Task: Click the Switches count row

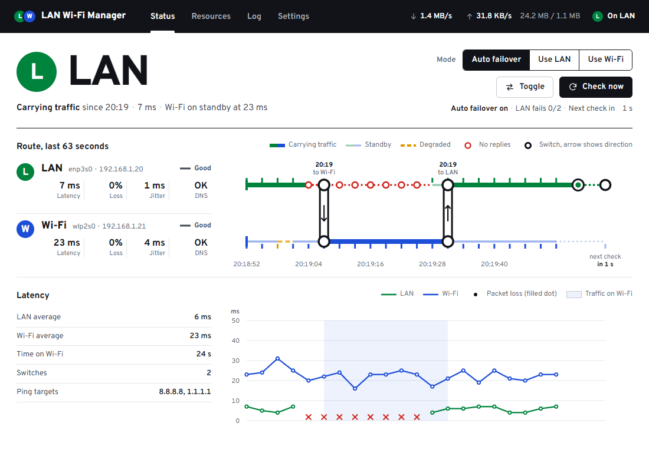Action: click(x=114, y=373)
